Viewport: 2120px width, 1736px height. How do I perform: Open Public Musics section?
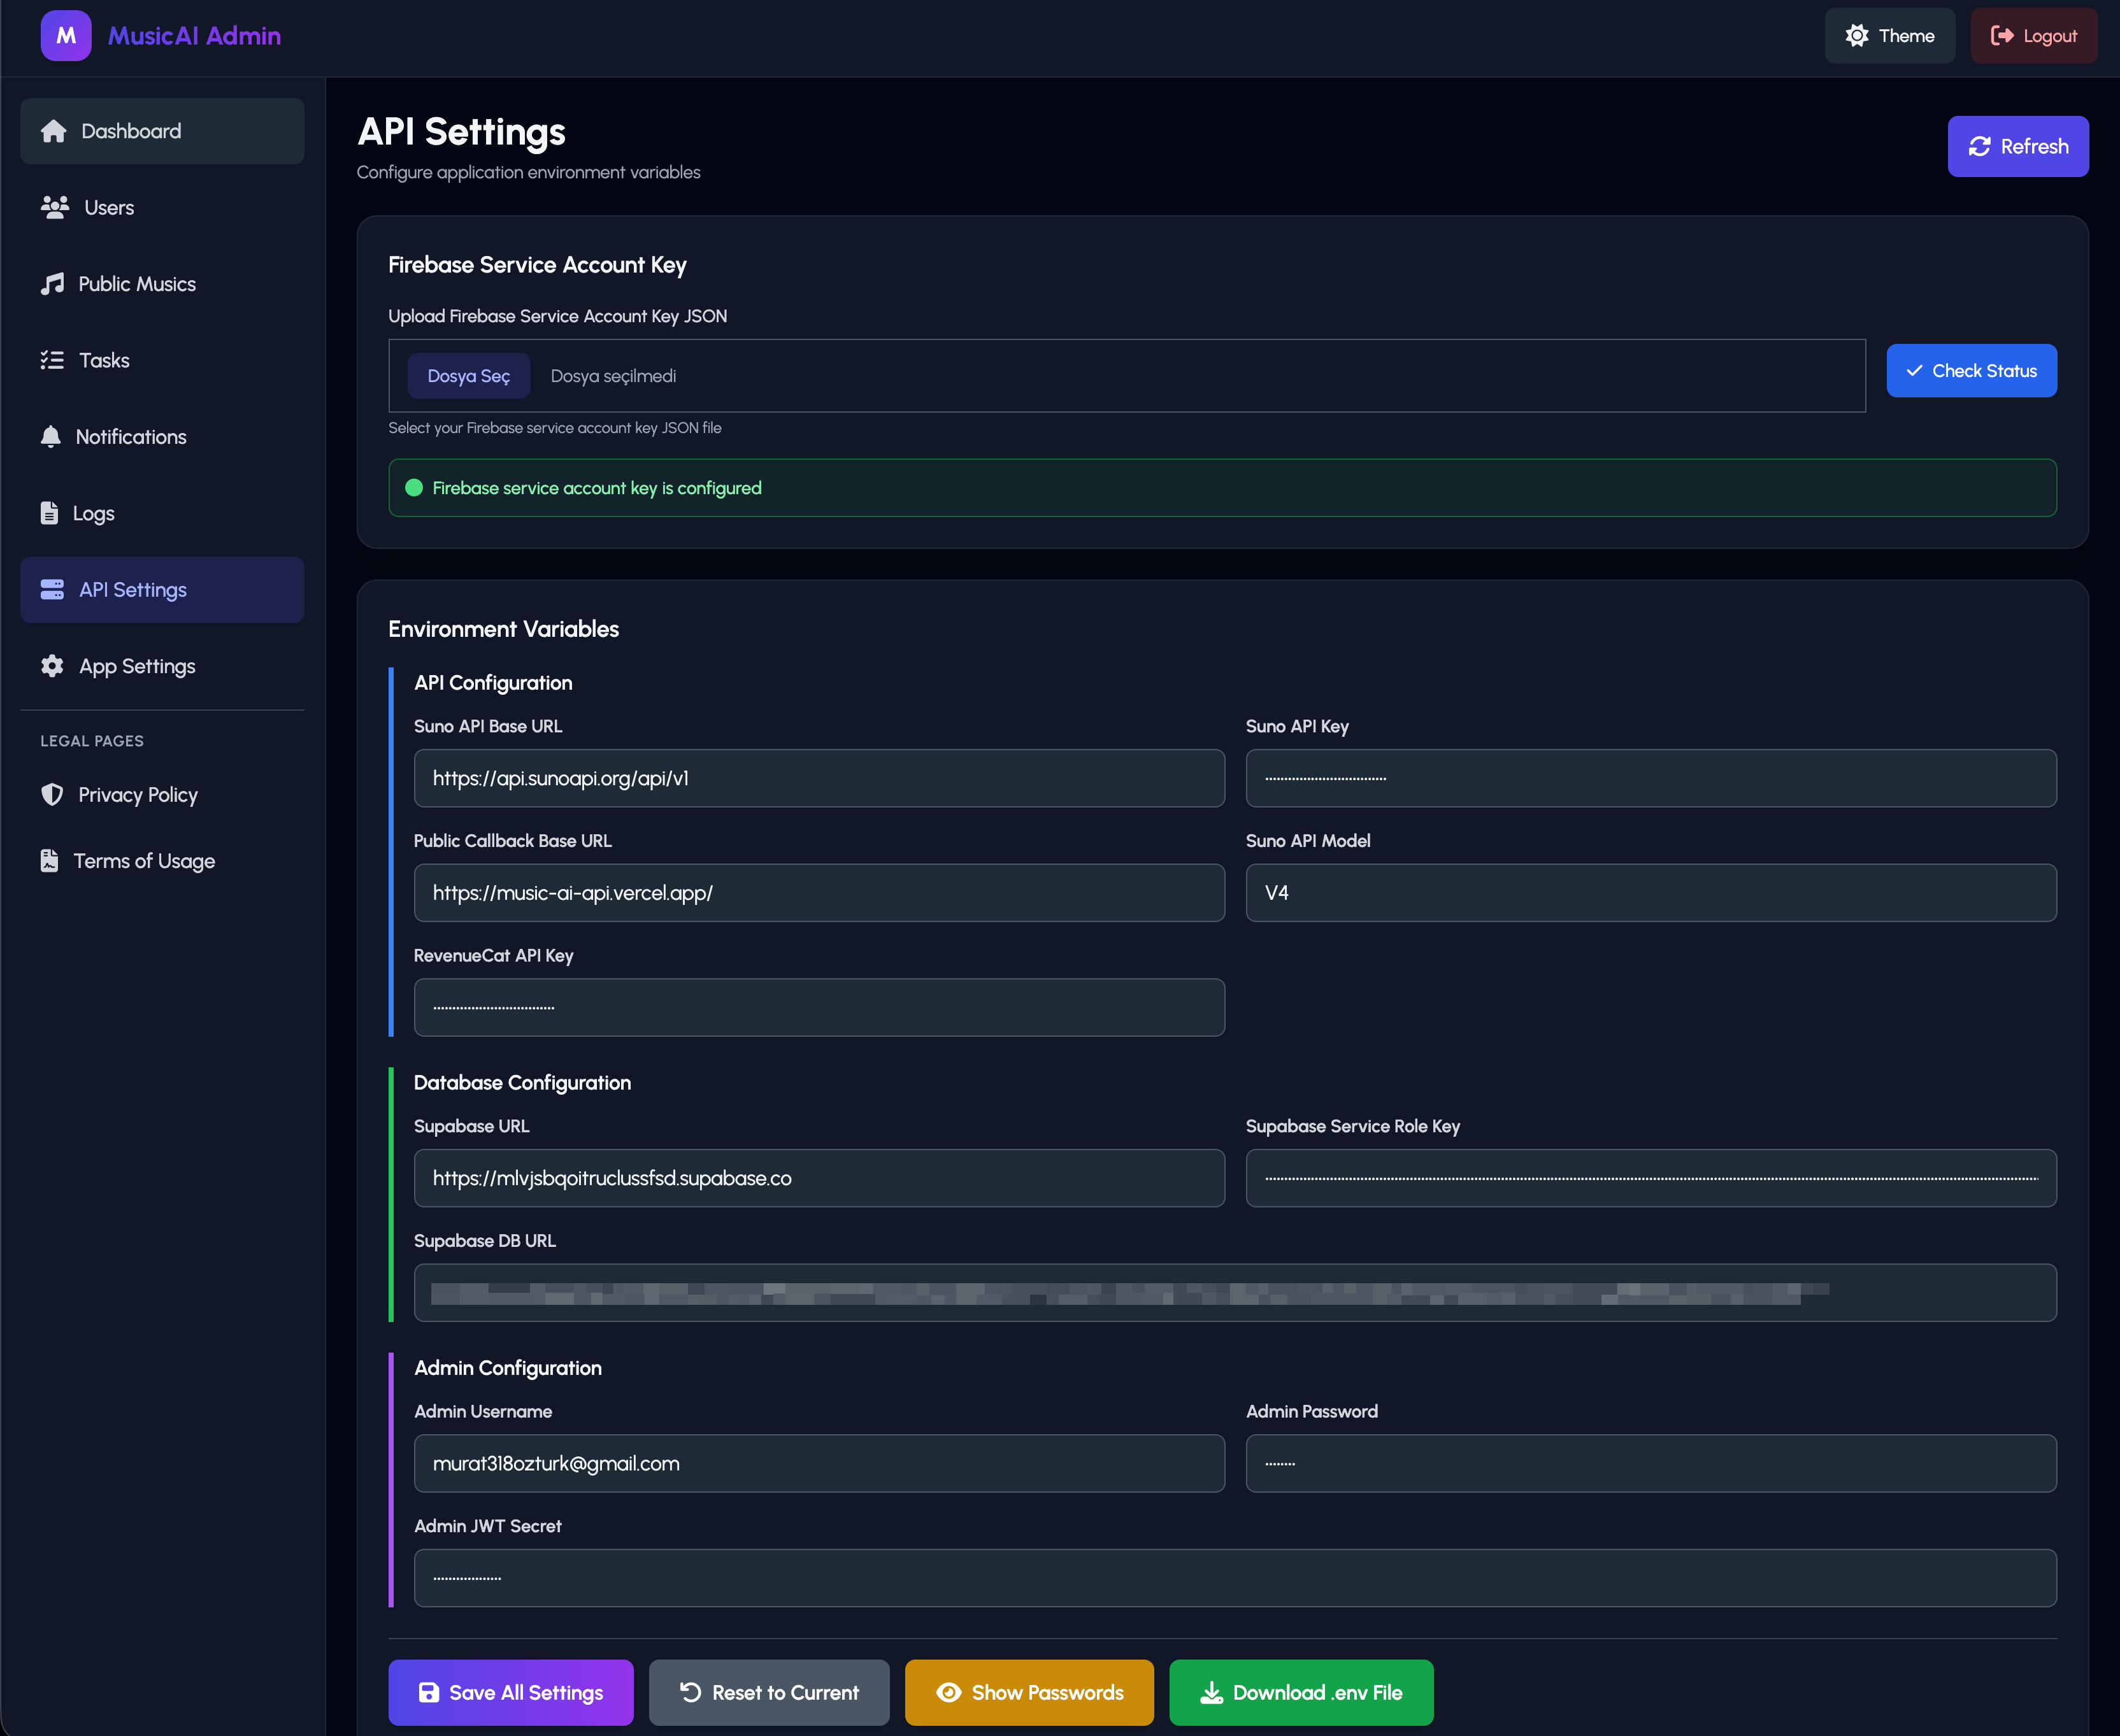click(x=162, y=284)
